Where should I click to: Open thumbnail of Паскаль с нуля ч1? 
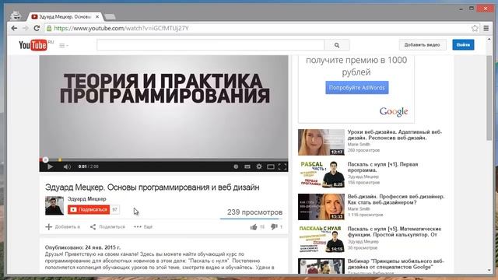(x=321, y=174)
